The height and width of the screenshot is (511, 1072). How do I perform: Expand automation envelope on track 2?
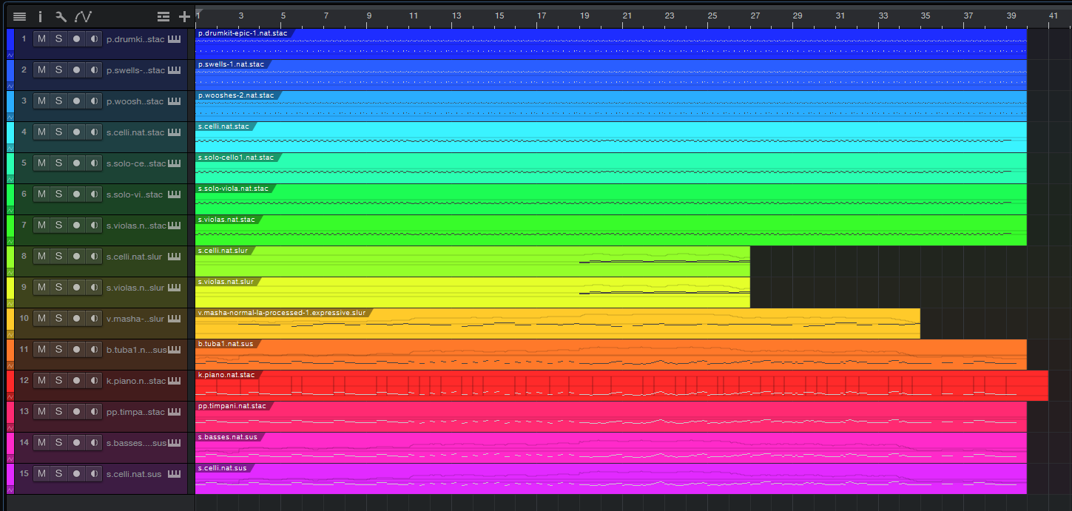tap(10, 86)
